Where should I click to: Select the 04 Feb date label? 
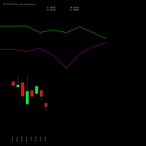coord(13,139)
